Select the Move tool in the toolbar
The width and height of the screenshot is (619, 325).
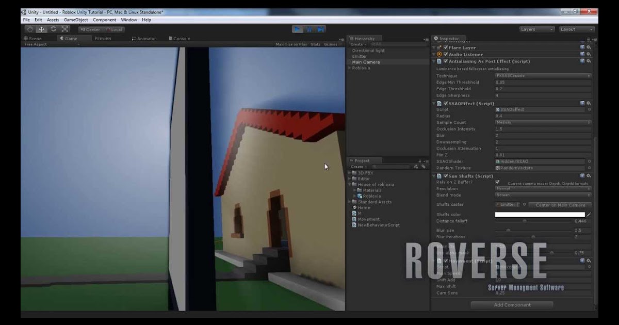42,29
